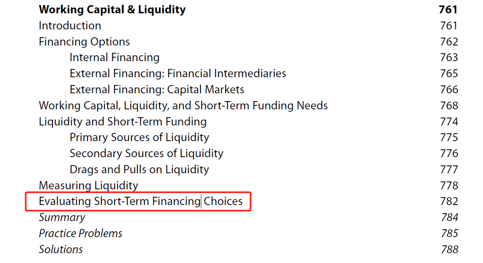Open the Measuring Liquidity entry
The width and height of the screenshot is (483, 263).
pyautogui.click(x=88, y=185)
